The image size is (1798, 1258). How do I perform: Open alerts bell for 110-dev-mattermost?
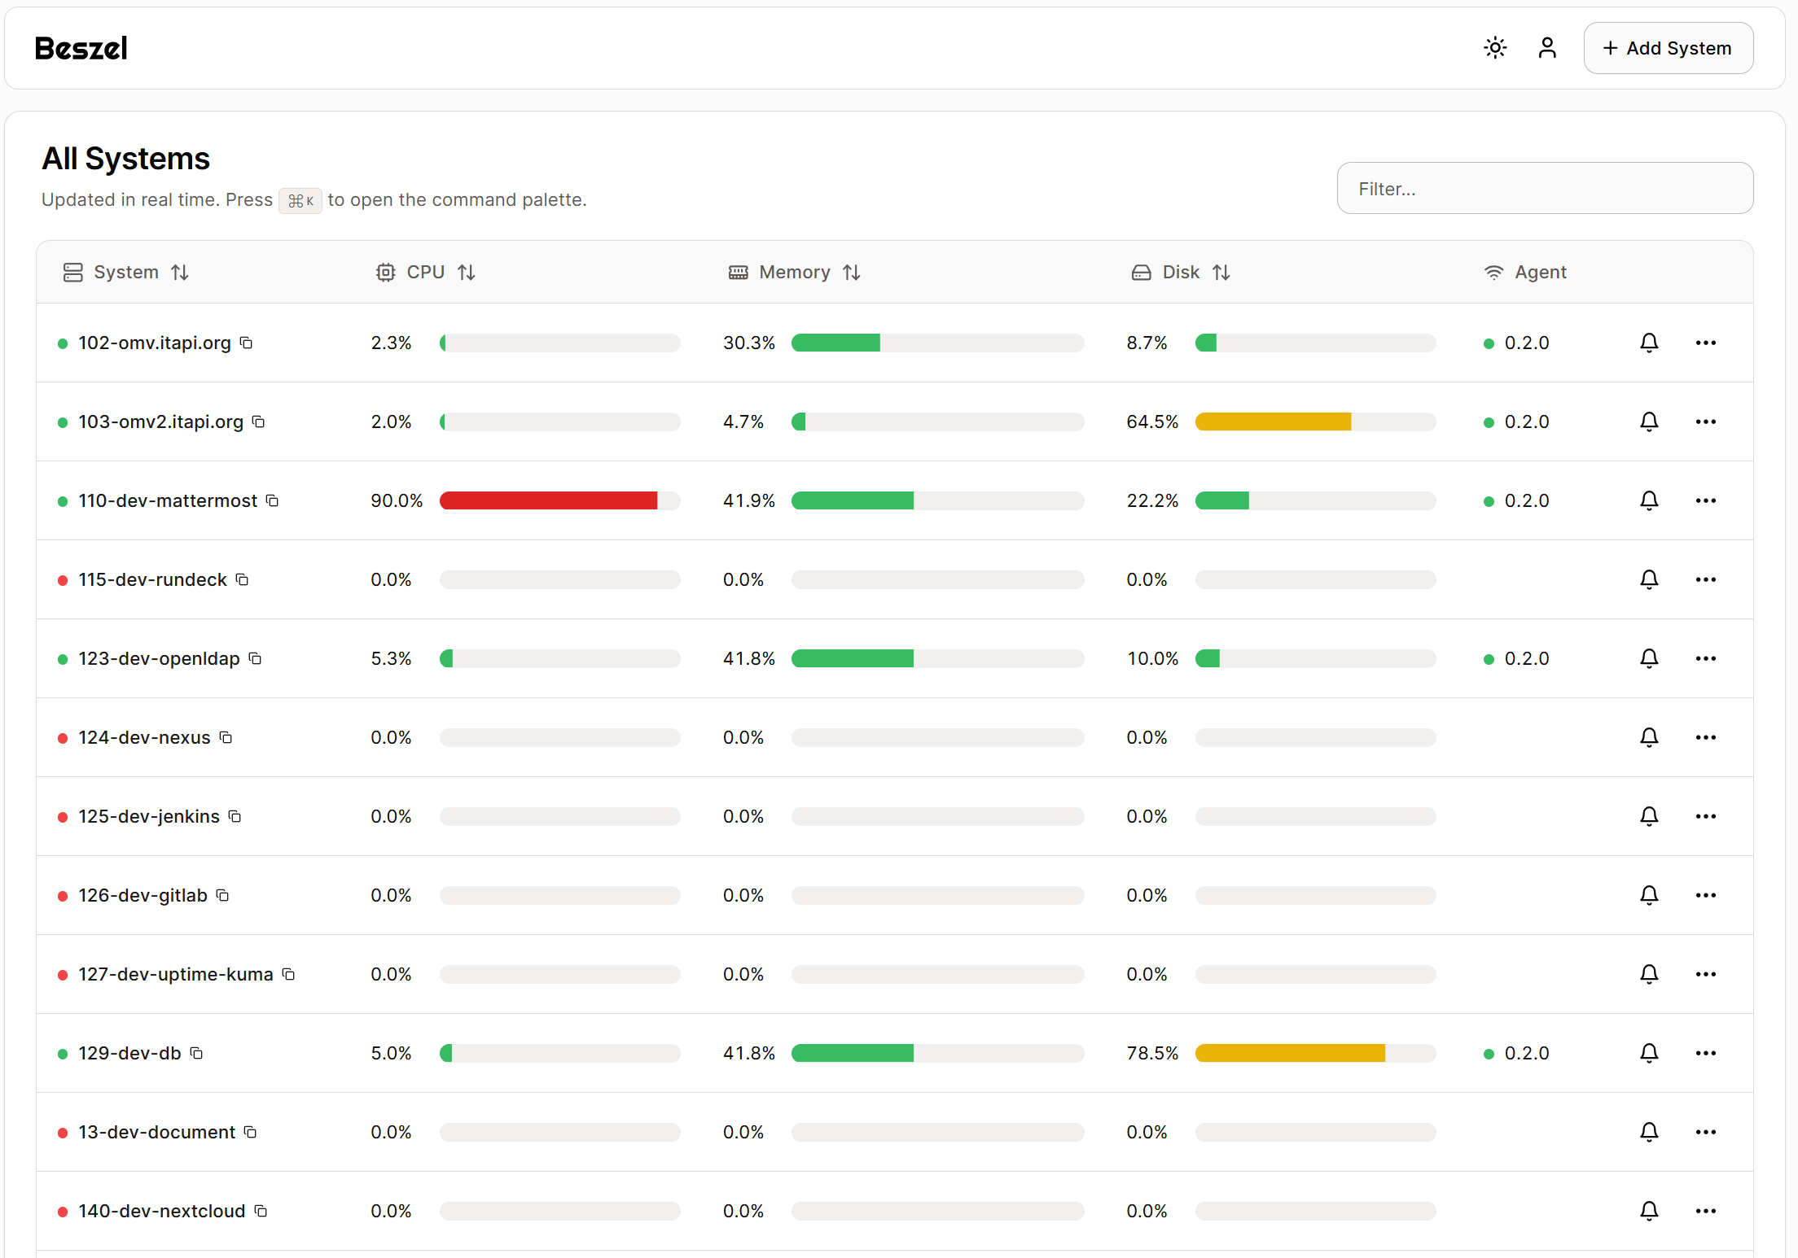(x=1649, y=500)
